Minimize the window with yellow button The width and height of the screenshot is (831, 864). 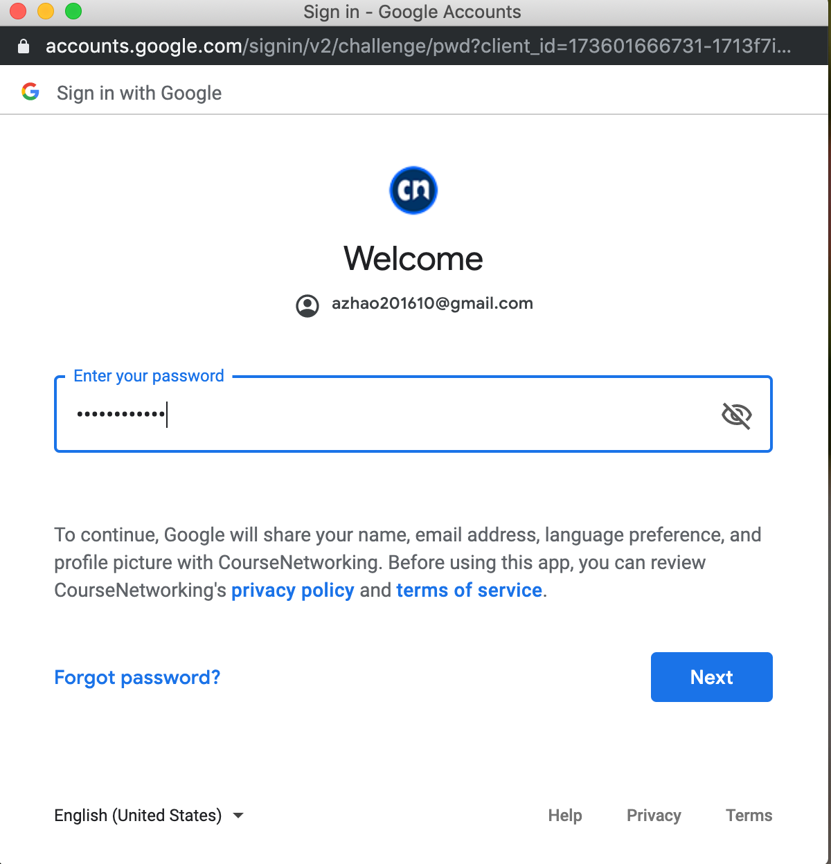46,11
